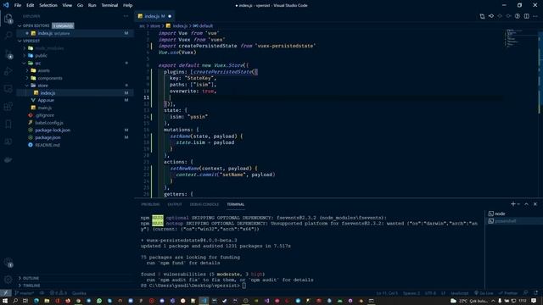Open the Bookmarks view in activity bar

click(8, 124)
